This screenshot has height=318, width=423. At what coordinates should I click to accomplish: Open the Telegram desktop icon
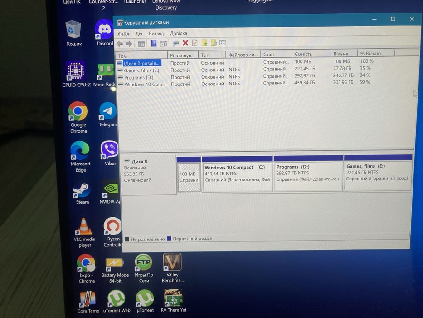[108, 114]
